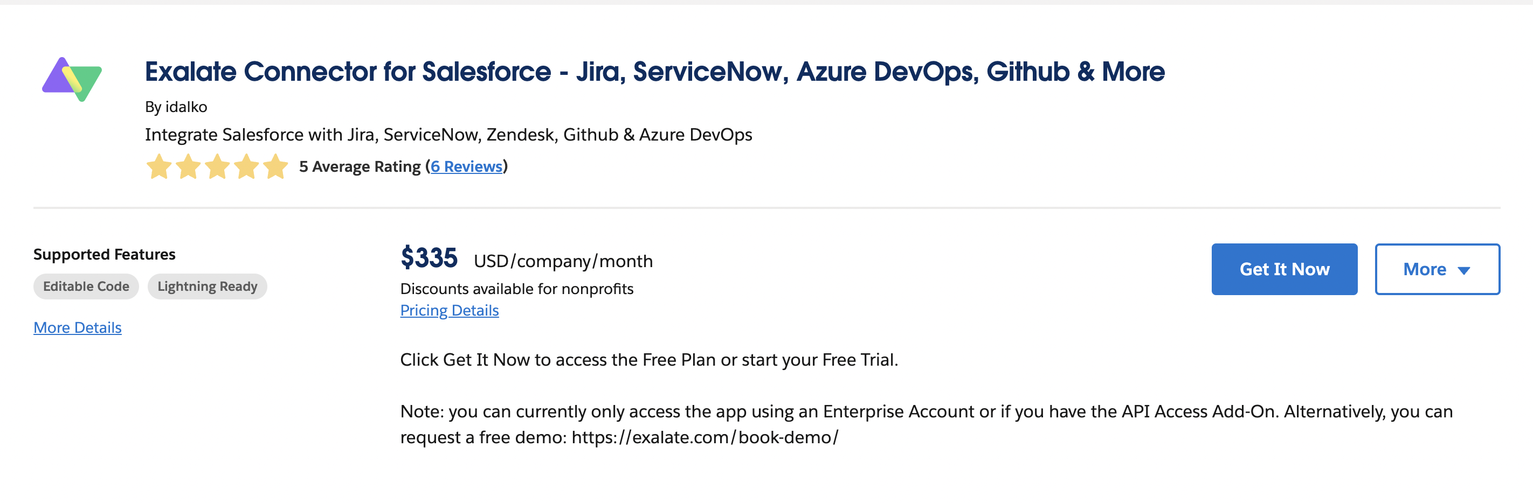
Task: Select the Editable Code feature badge
Action: point(86,287)
